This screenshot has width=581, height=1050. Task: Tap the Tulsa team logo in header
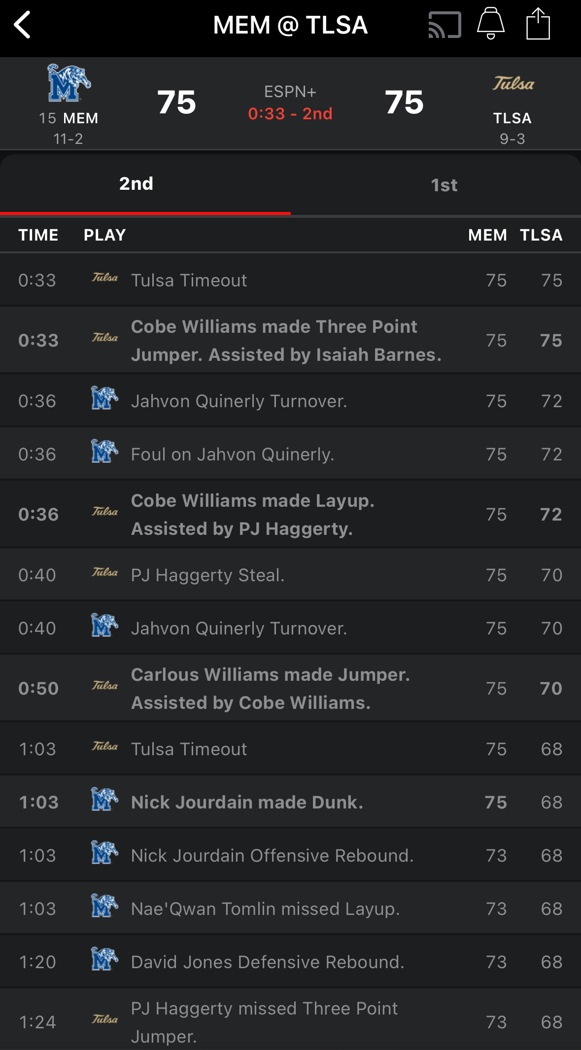[x=513, y=83]
